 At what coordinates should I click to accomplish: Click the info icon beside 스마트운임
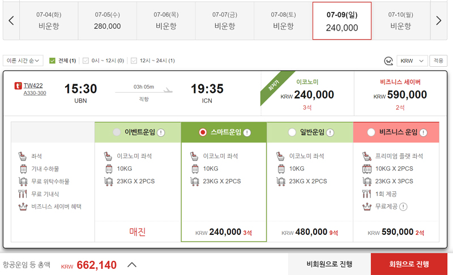[247, 133]
